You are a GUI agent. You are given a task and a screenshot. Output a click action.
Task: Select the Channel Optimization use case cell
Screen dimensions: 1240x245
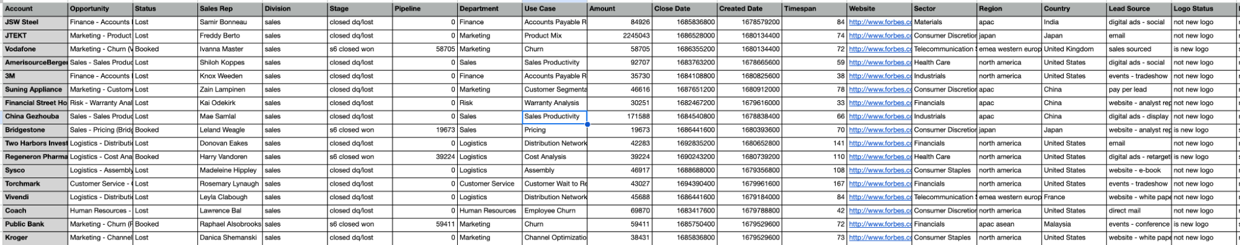[x=555, y=238]
